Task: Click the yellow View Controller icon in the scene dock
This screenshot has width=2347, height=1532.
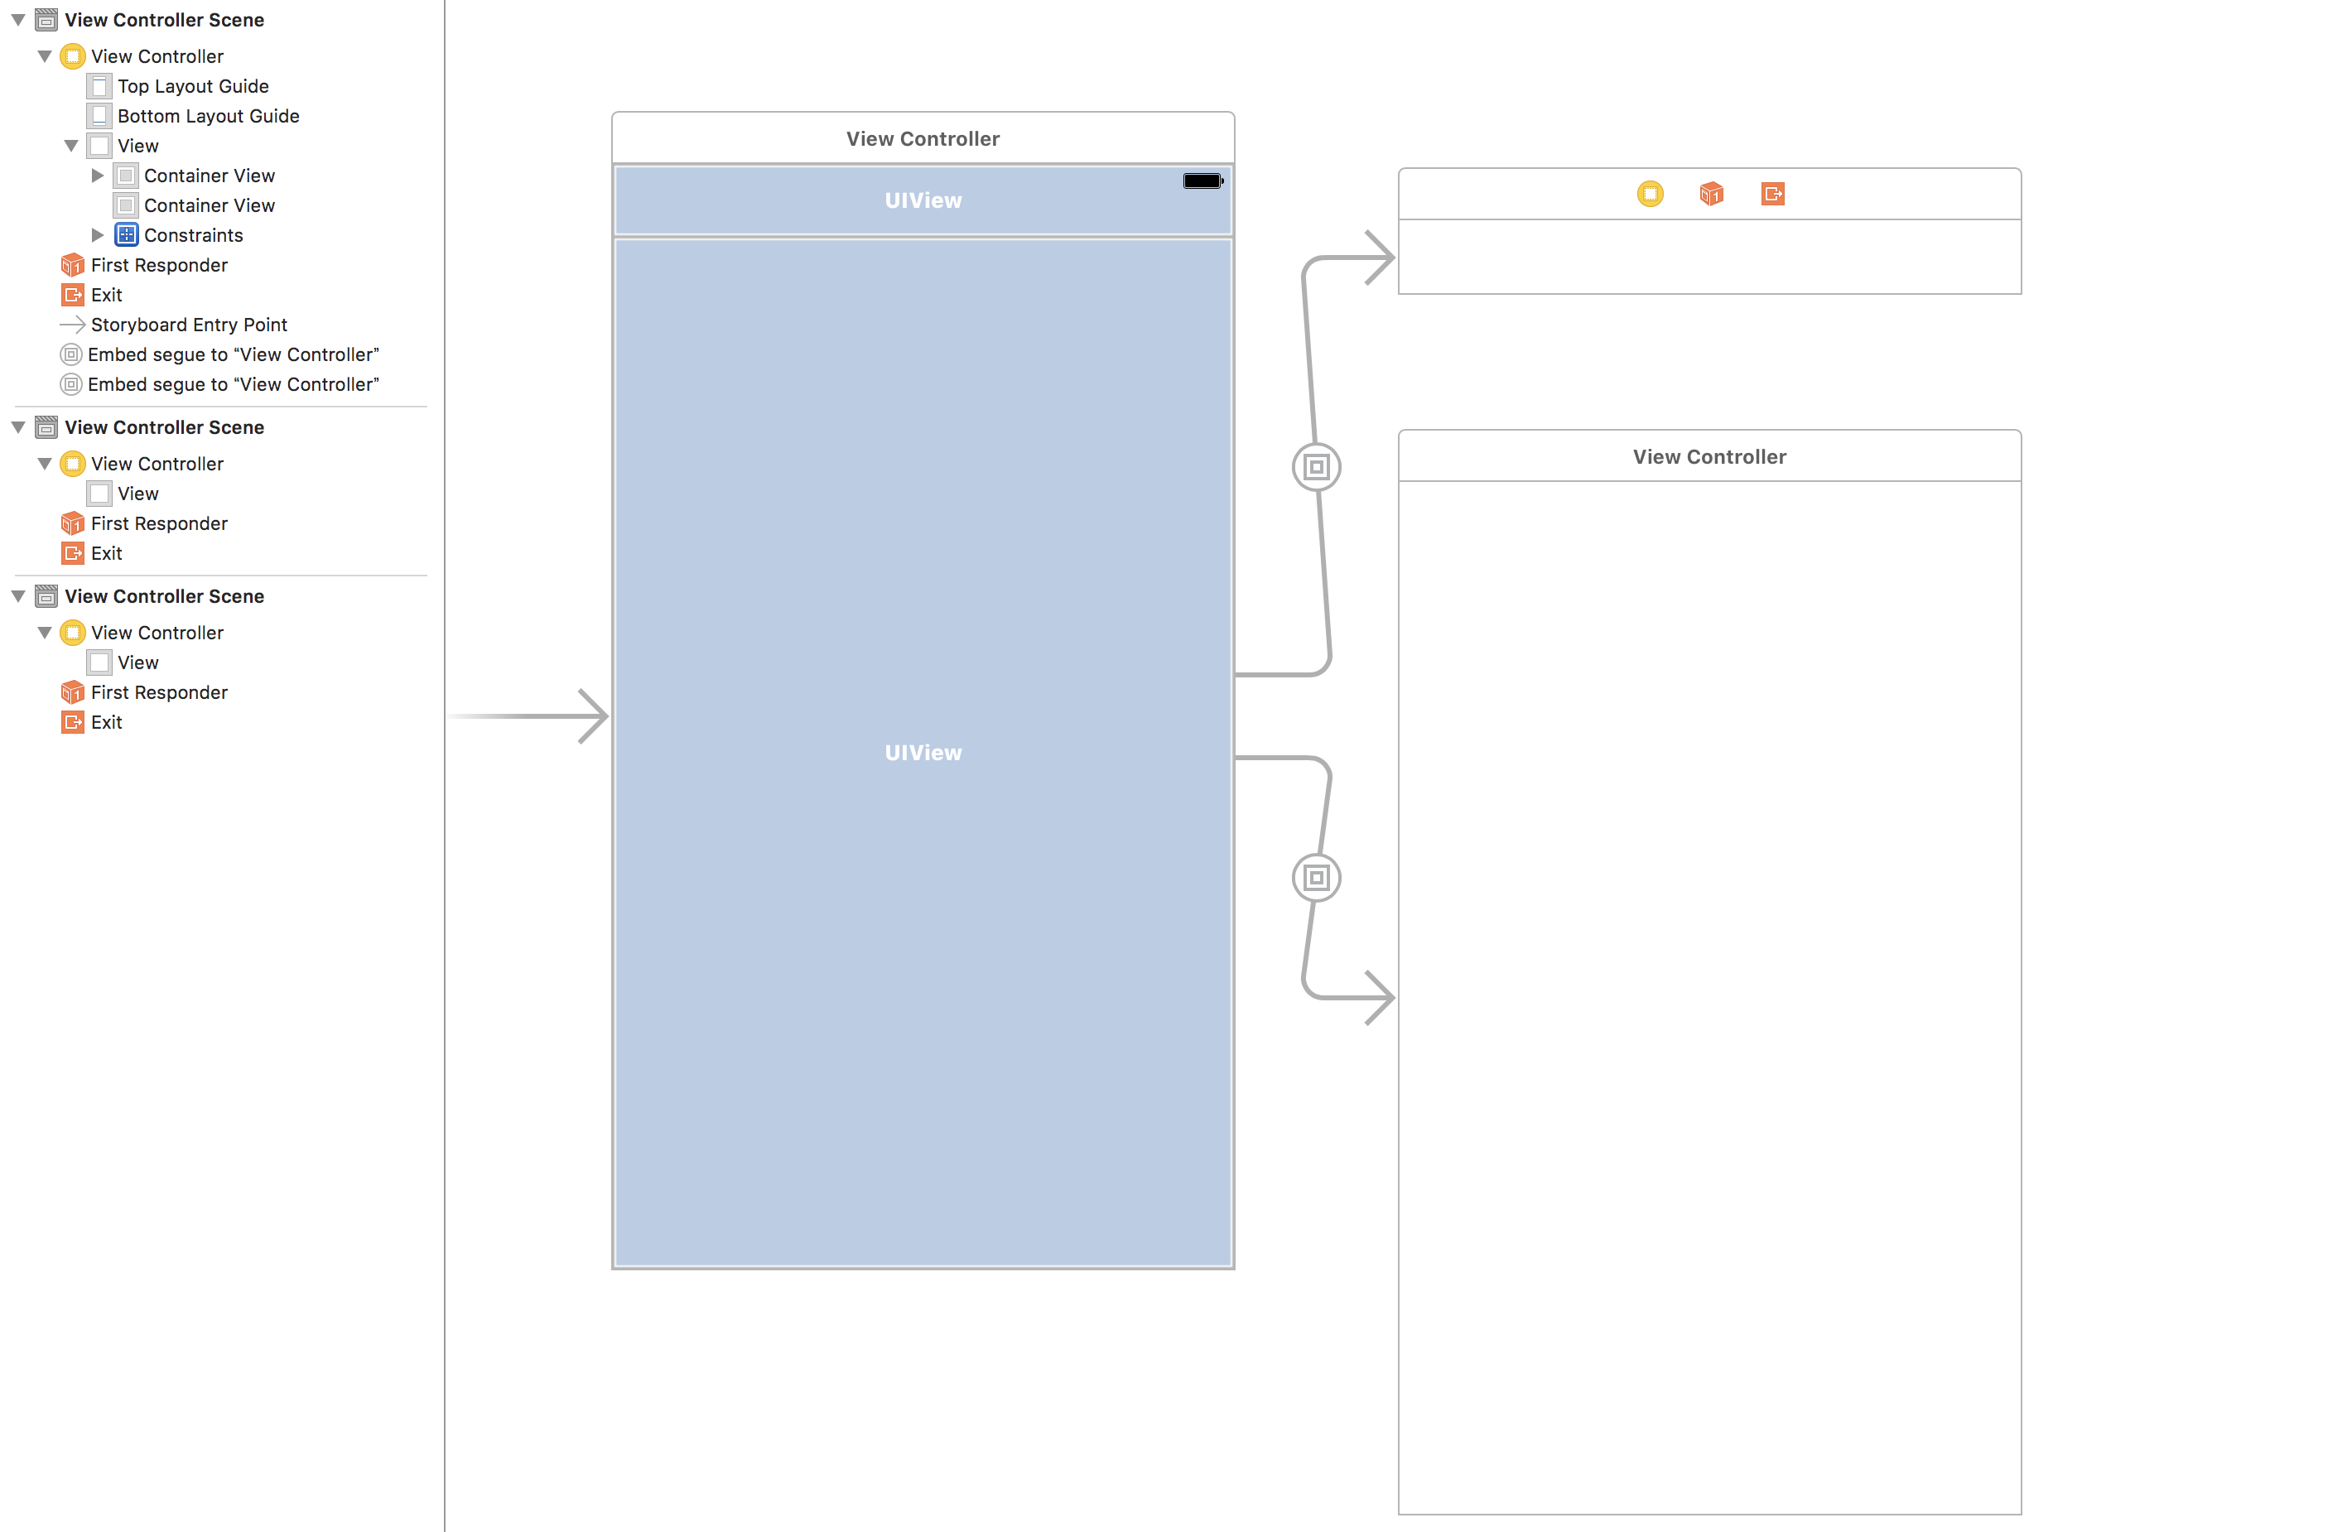Action: tap(1650, 195)
